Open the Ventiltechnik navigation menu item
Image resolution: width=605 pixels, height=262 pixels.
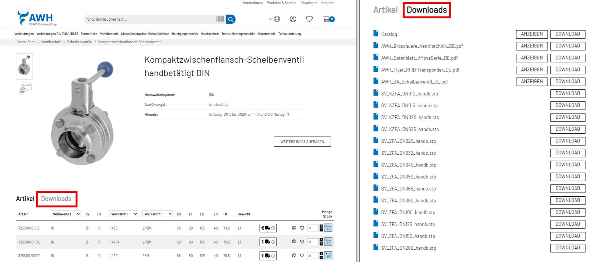(x=109, y=34)
